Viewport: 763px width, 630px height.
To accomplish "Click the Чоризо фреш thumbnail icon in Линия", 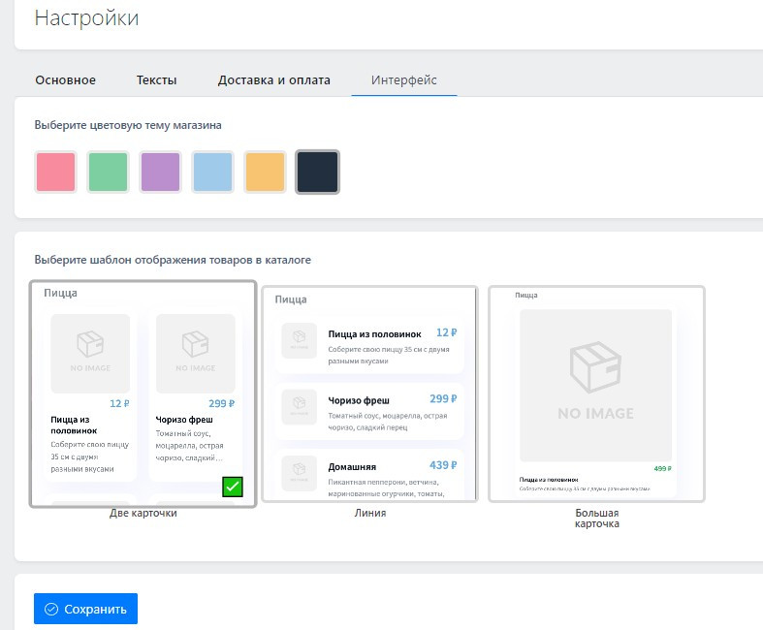I will coord(298,406).
